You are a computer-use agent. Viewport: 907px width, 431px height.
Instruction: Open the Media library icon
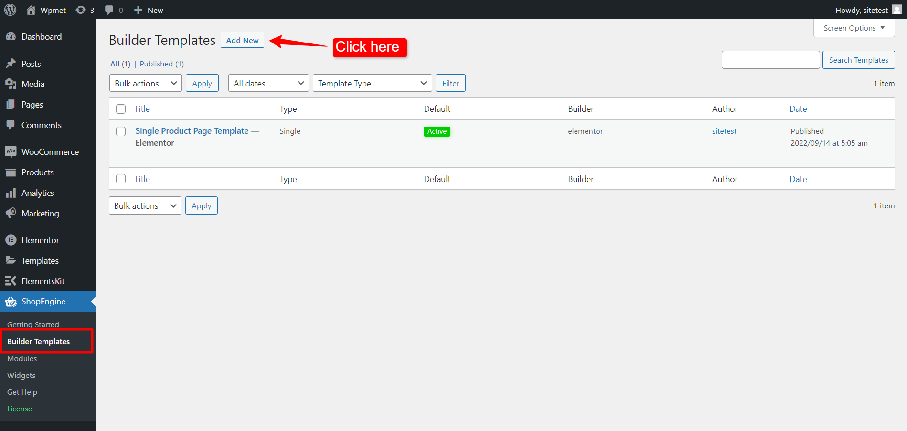point(11,84)
